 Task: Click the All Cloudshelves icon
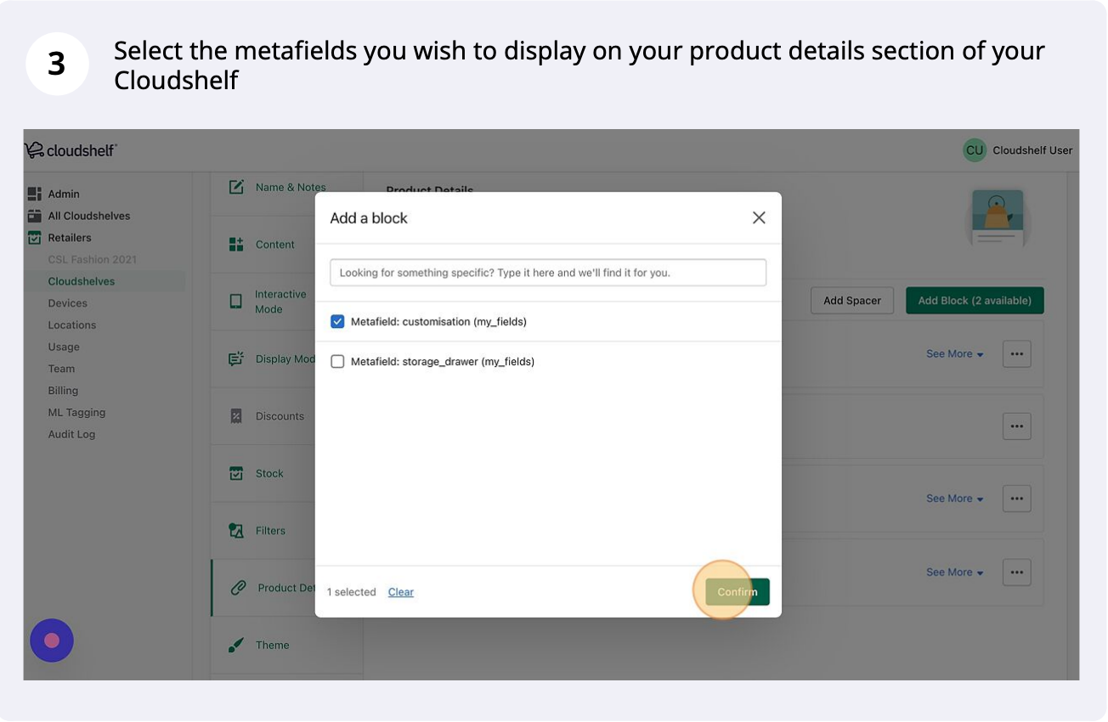click(x=34, y=216)
